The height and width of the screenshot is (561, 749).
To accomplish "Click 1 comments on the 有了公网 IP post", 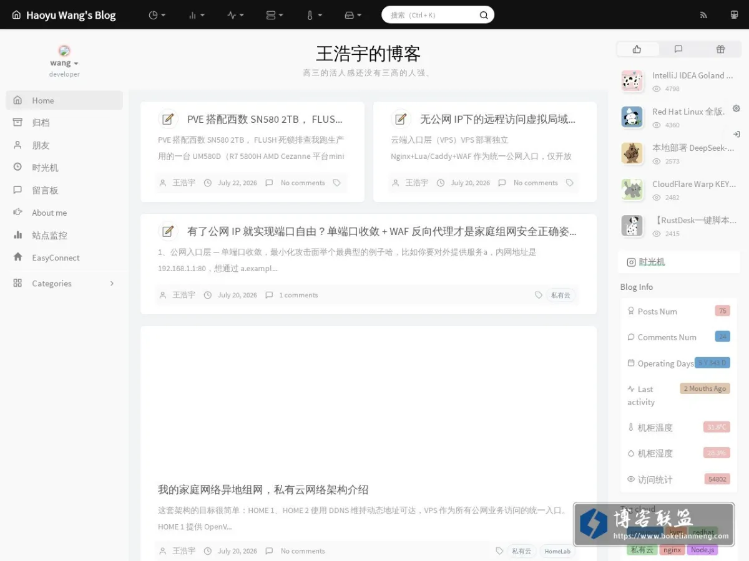I will pyautogui.click(x=298, y=295).
